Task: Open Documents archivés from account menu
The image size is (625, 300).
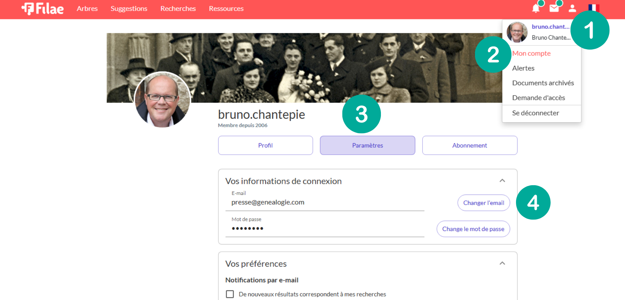Action: [x=543, y=83]
